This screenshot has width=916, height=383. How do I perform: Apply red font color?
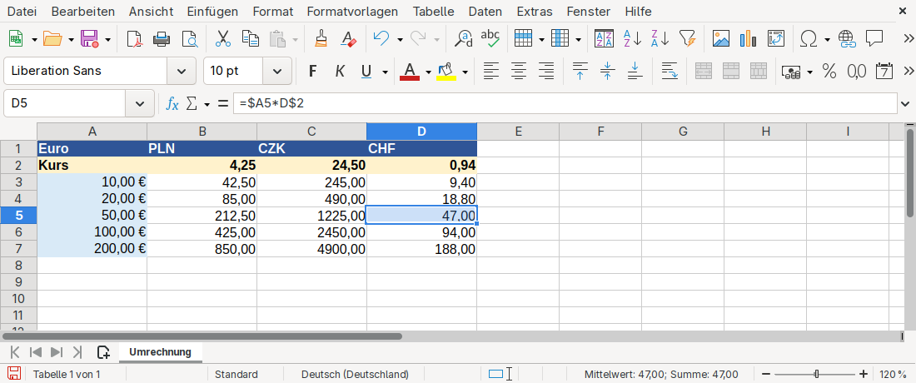410,72
